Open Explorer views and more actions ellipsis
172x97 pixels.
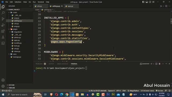[30, 6]
